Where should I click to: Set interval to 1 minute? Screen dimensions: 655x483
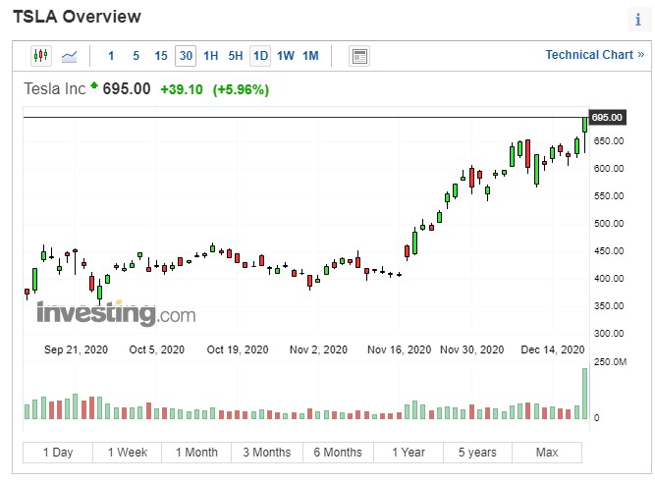click(111, 56)
